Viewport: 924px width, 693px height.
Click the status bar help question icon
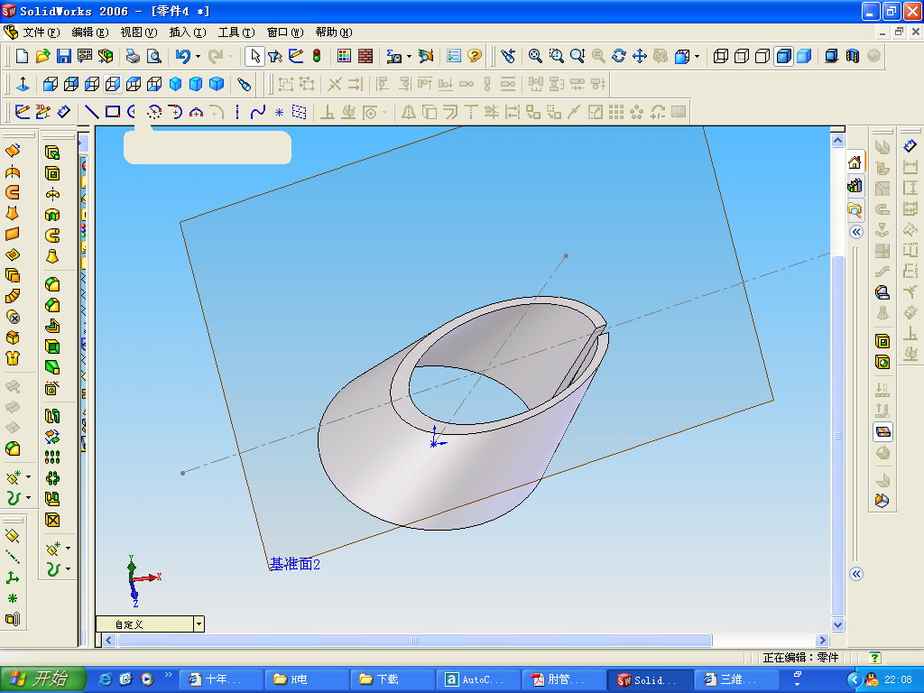(x=875, y=657)
